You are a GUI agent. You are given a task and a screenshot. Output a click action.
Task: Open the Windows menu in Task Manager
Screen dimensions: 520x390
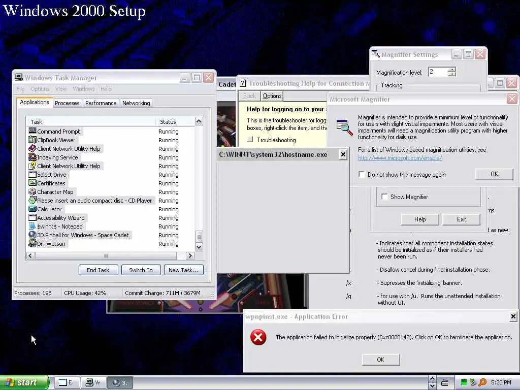point(84,89)
